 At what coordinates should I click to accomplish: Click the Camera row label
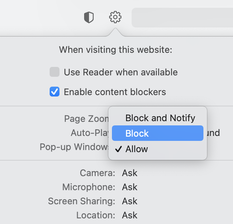point(97,173)
